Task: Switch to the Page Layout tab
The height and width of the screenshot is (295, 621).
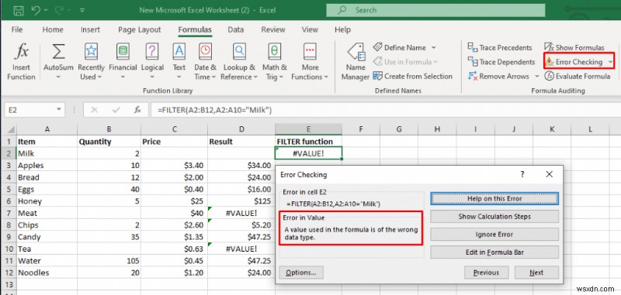Action: pos(140,29)
